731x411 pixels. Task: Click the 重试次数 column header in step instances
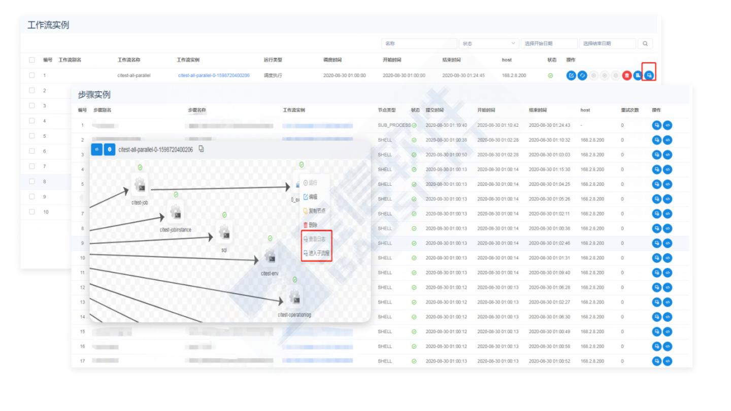[x=629, y=110]
